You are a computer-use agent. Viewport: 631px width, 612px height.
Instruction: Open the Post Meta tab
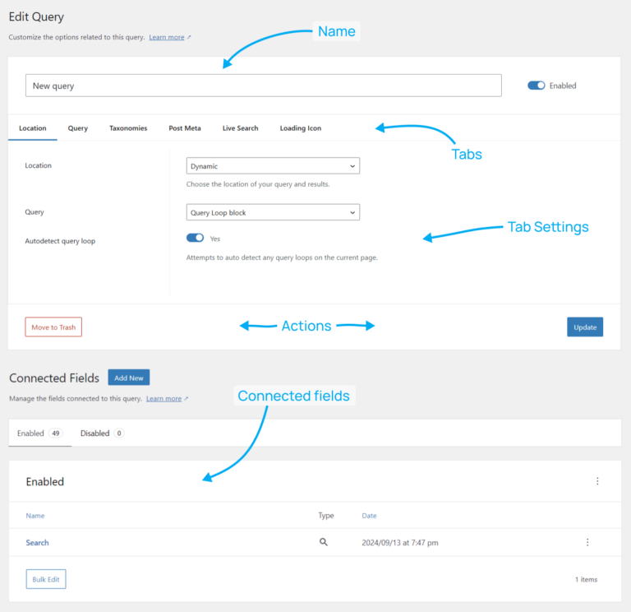[x=185, y=128]
